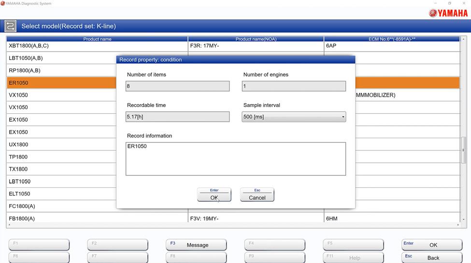The width and height of the screenshot is (471, 263).
Task: Click the F11 Help button
Action: 353,258
